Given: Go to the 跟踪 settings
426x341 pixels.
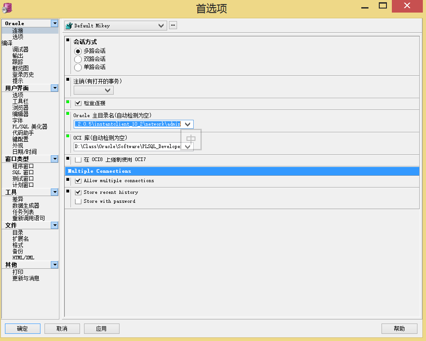Looking at the screenshot, I should [18, 62].
